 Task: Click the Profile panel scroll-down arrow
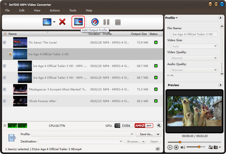(222, 74)
